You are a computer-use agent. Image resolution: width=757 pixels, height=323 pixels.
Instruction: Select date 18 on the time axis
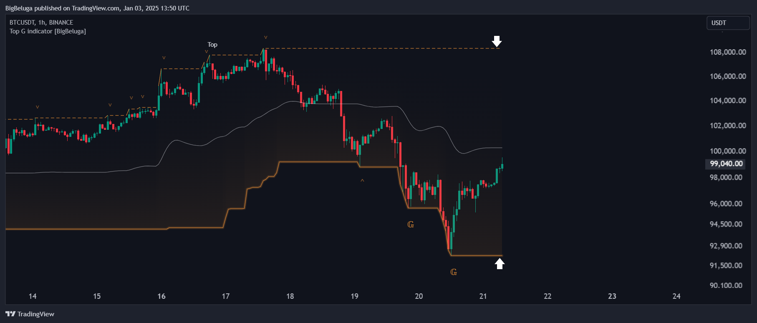[290, 296]
